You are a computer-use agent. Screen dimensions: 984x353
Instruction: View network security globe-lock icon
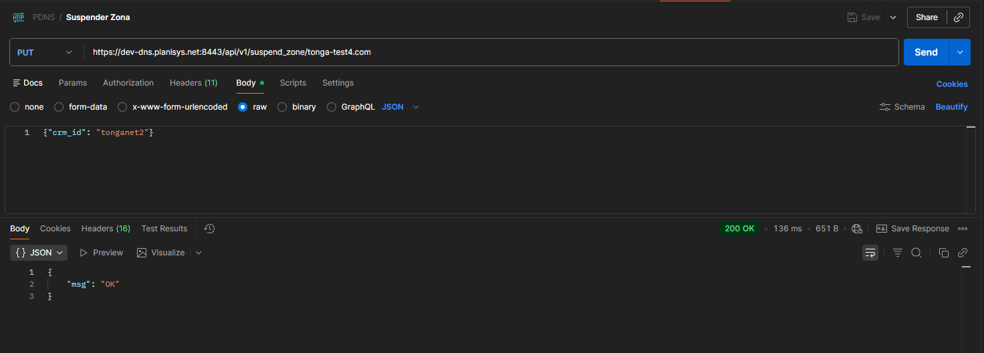click(x=857, y=229)
